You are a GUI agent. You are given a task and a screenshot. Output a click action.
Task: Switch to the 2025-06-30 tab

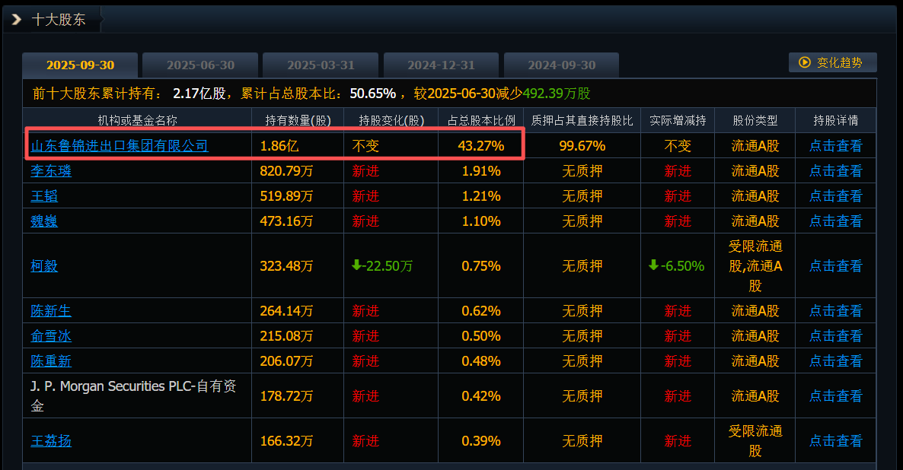coord(200,65)
